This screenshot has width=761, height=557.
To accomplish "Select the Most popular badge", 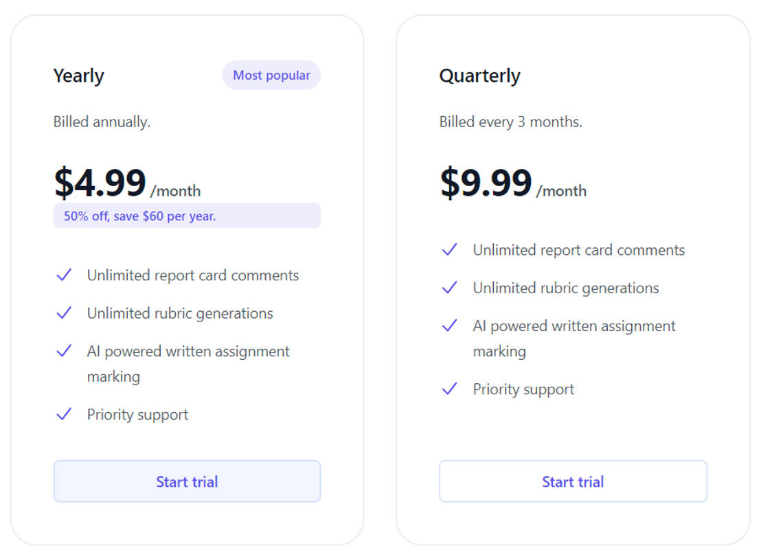I will [271, 75].
